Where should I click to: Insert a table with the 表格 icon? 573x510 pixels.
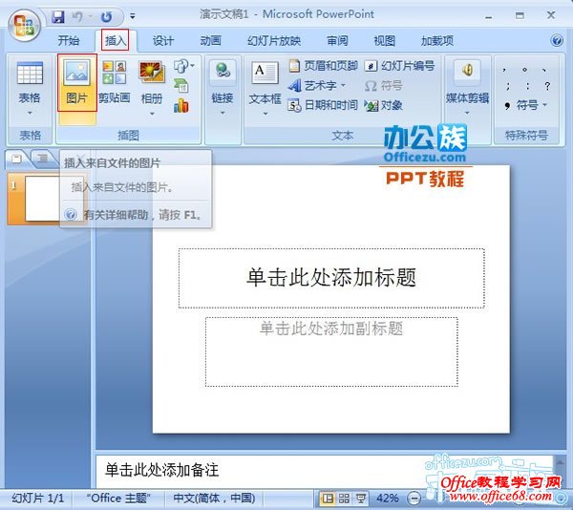point(30,74)
